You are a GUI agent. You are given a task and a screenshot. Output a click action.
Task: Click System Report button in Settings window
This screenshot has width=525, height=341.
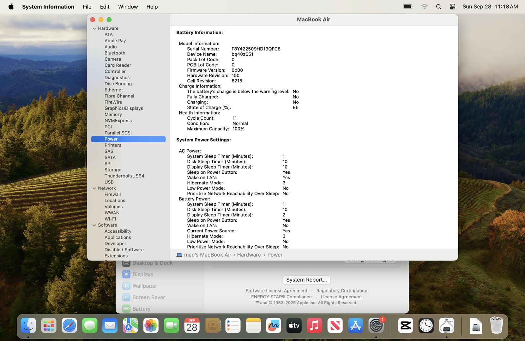[x=306, y=280]
